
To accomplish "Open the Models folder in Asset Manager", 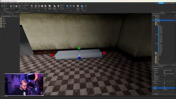I will pyautogui.click(x=4, y=27).
